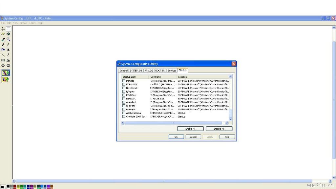The height and width of the screenshot is (189, 336).
Task: Enable the PDVDServ startup item
Action: click(124, 95)
